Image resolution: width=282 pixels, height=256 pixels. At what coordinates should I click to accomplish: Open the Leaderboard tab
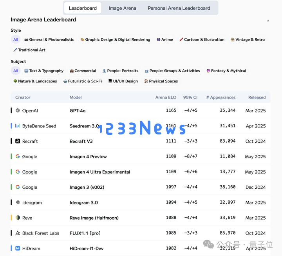point(83,8)
